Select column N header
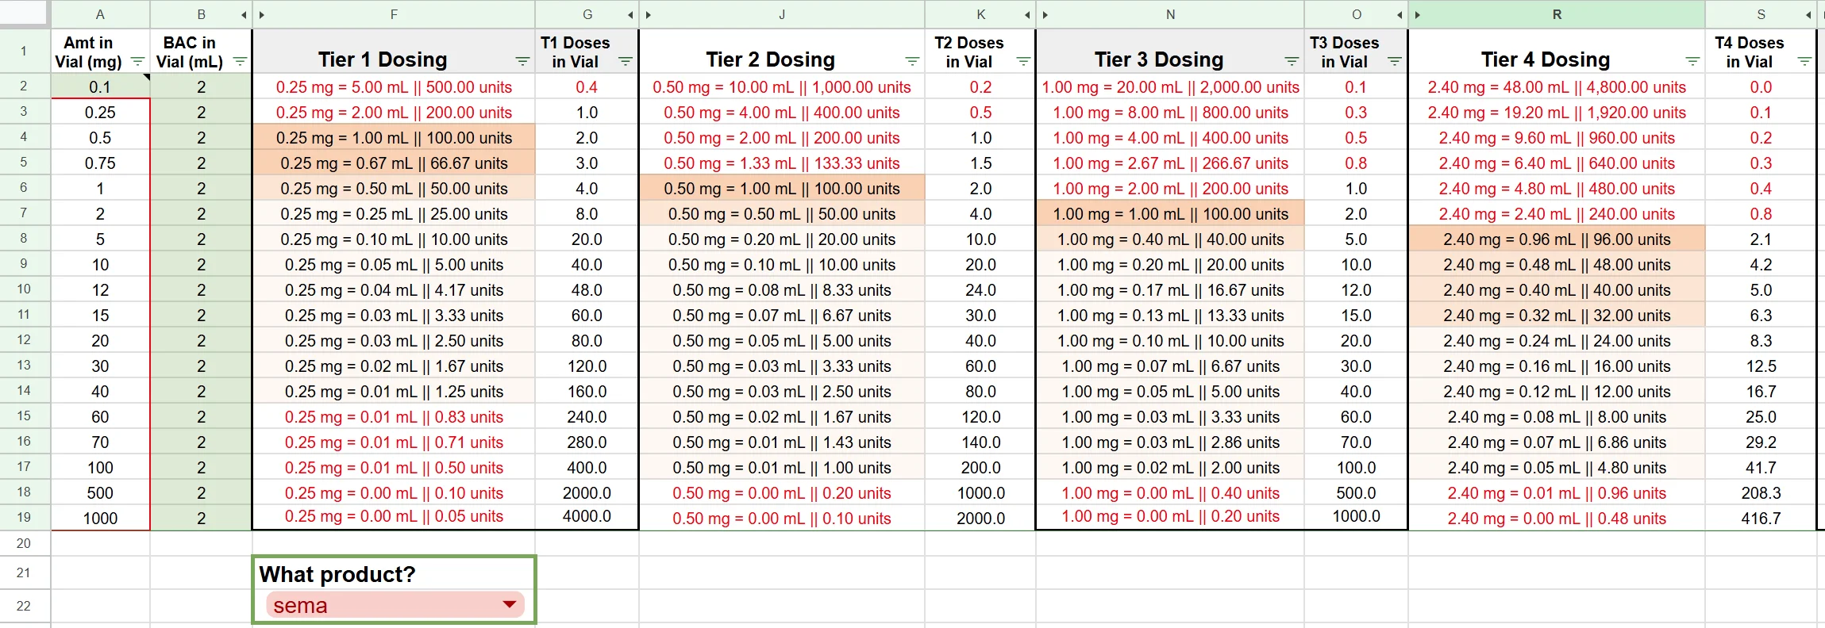Viewport: 1825px width, 628px height. [1170, 14]
